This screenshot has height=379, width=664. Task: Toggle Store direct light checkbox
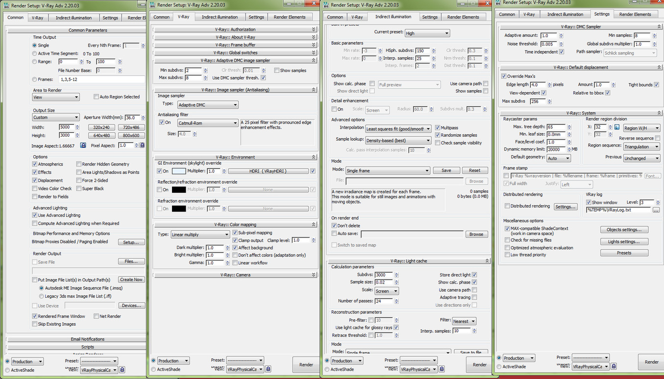point(474,275)
